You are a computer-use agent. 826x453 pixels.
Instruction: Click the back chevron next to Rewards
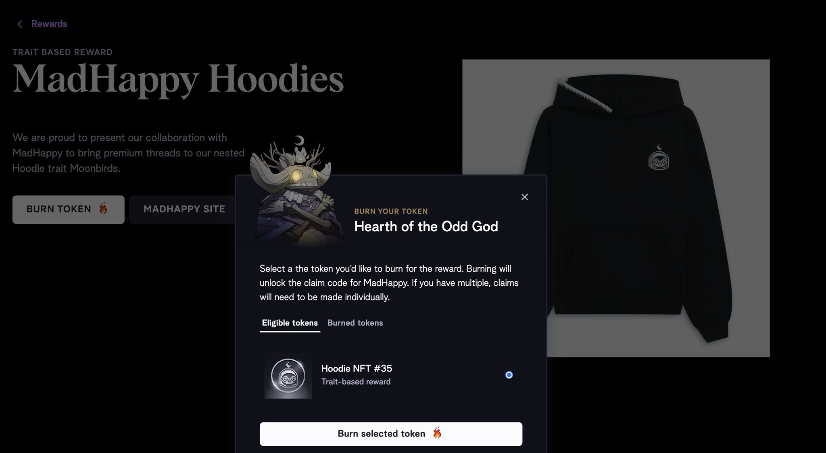tap(20, 24)
